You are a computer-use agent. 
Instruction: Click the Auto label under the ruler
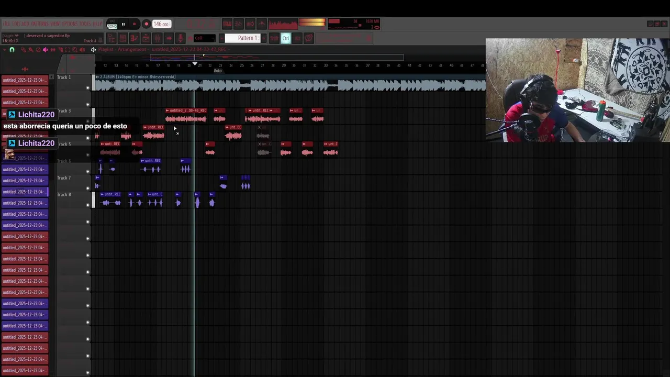pyautogui.click(x=218, y=71)
